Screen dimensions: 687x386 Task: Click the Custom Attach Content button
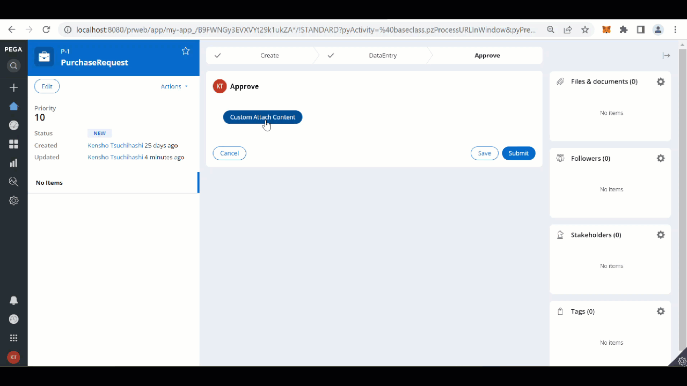pos(262,117)
